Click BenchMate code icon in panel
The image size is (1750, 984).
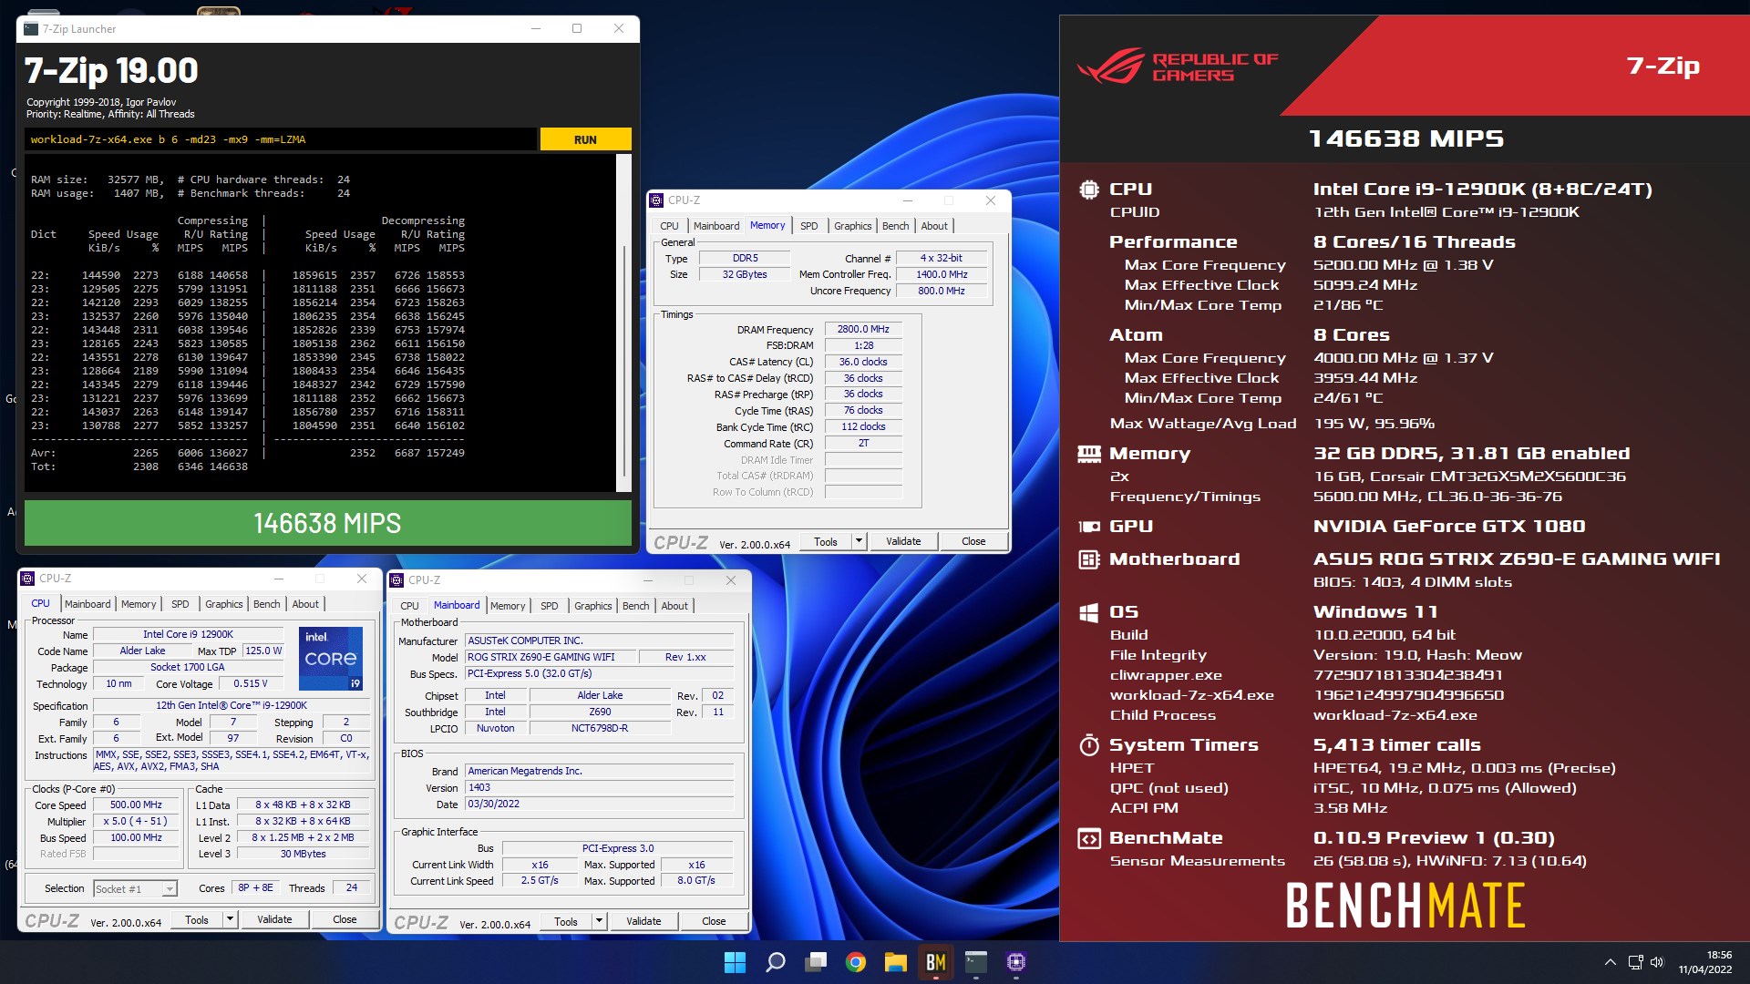pos(1088,838)
